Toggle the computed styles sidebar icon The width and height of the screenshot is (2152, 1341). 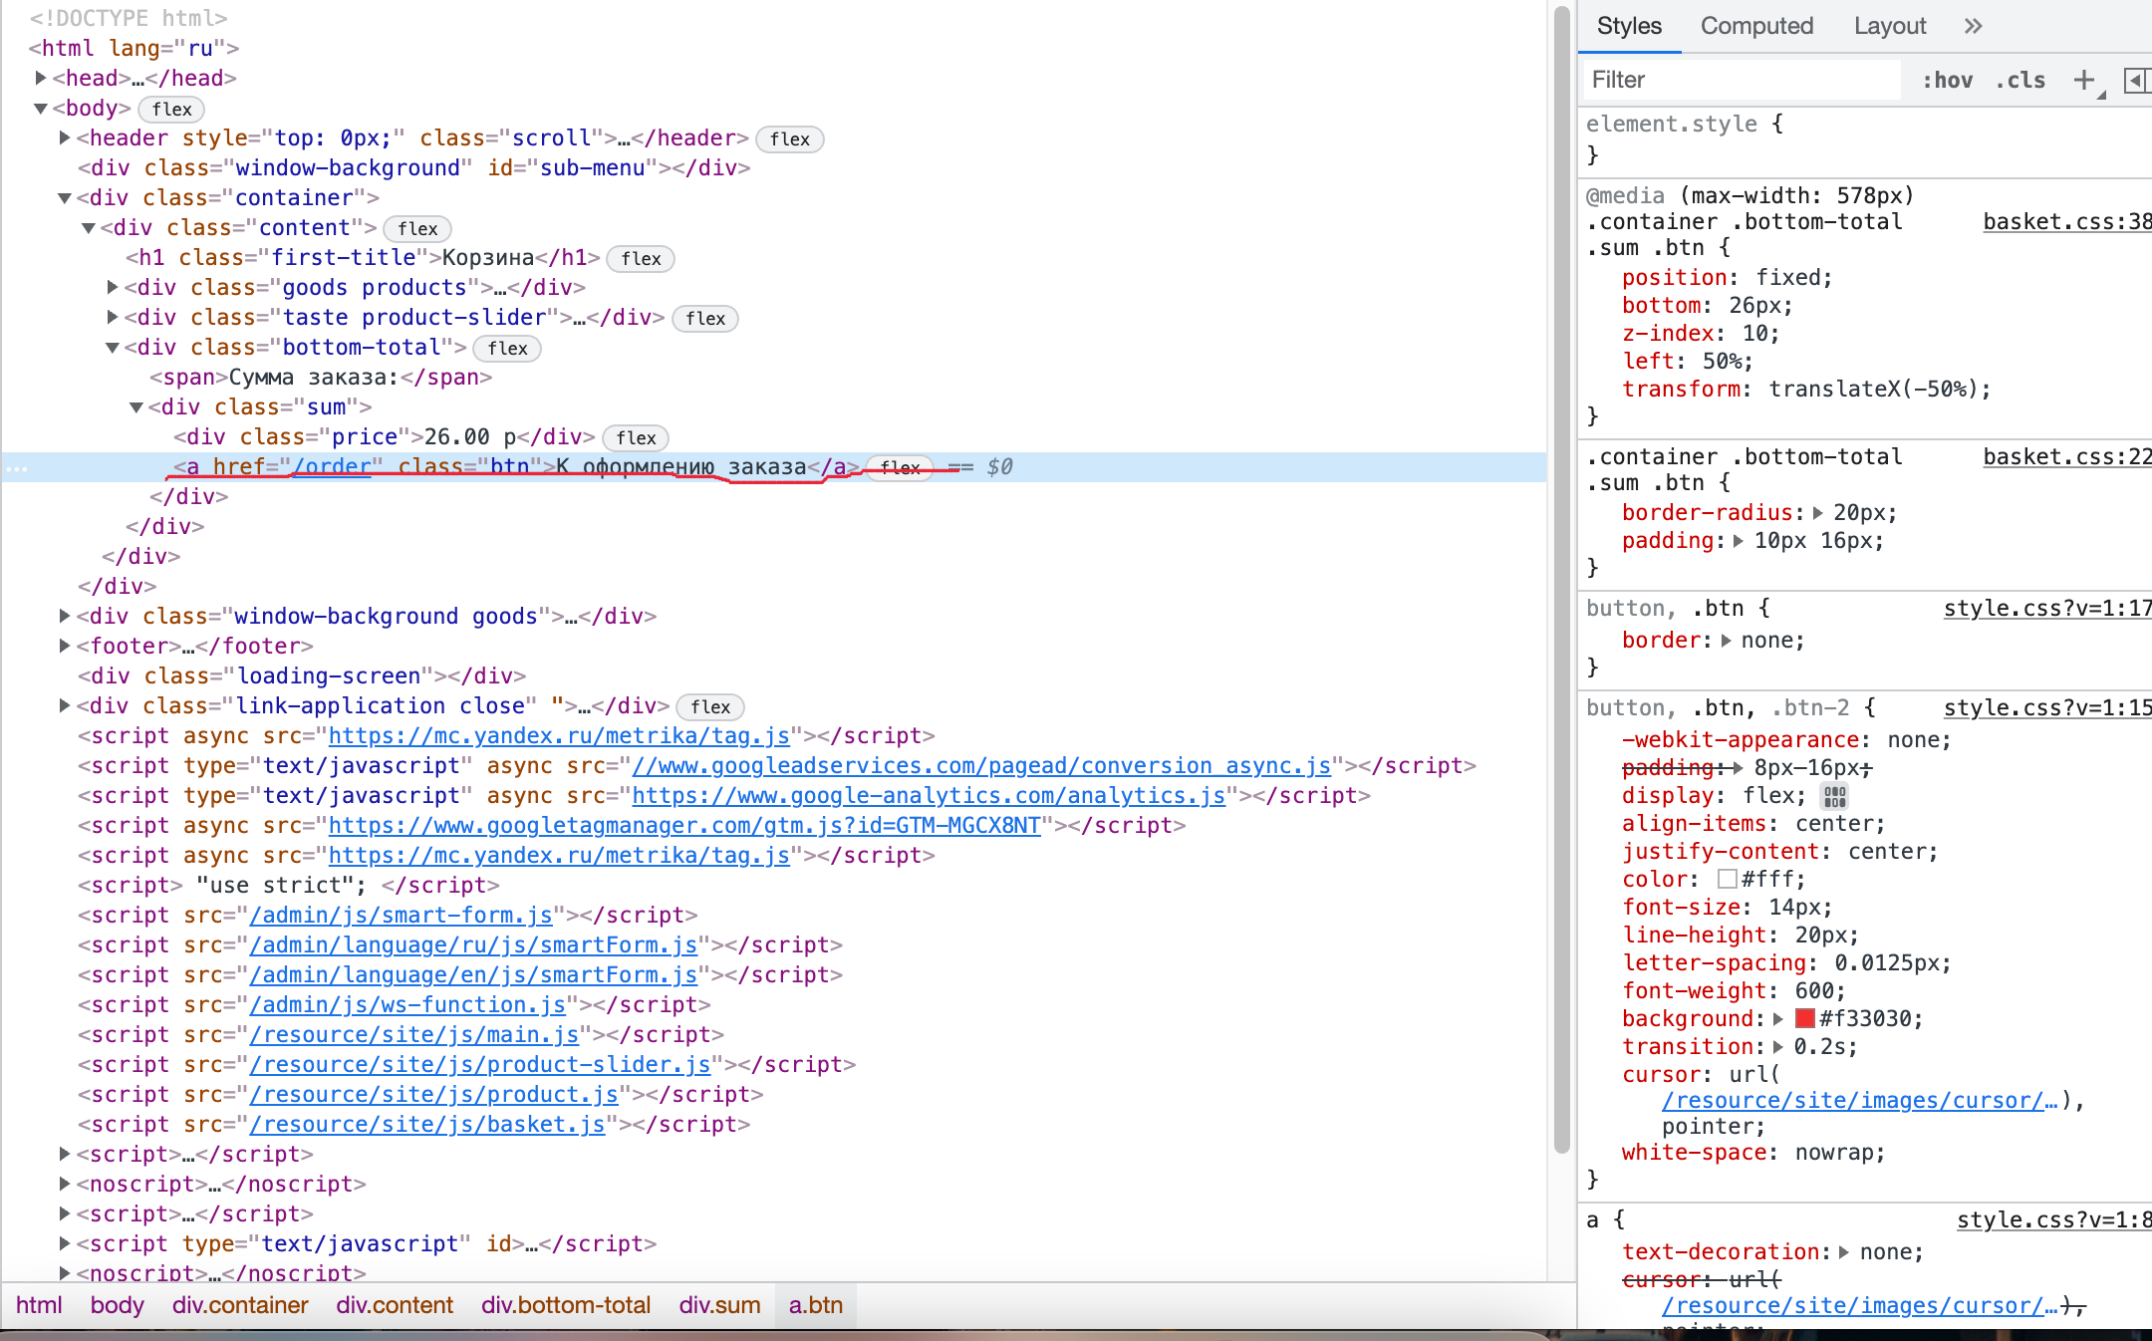coord(2136,80)
